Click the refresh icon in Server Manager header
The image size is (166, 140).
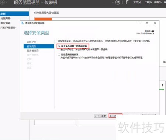coord(118,3)
